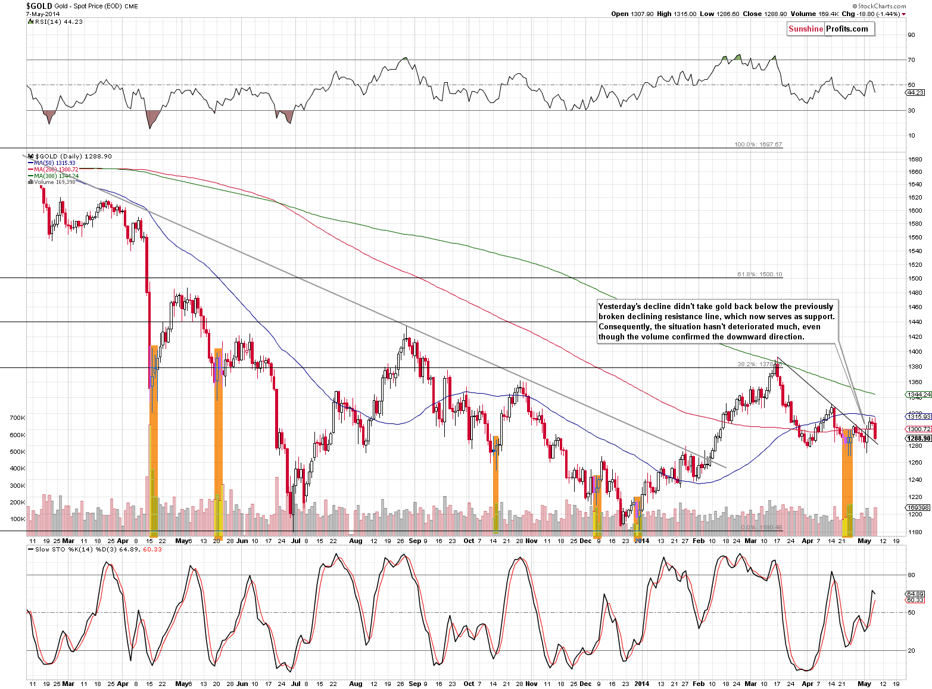Click the annotation text about yesterday's decline

click(716, 322)
